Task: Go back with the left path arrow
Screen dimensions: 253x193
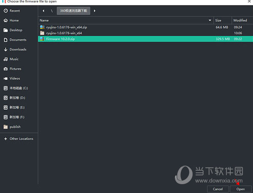Action: point(44,11)
